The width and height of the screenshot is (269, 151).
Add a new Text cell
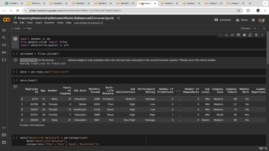tap(27, 29)
